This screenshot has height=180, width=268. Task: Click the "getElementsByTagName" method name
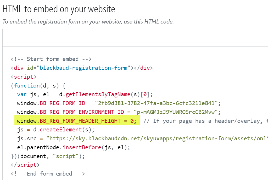click(98, 94)
